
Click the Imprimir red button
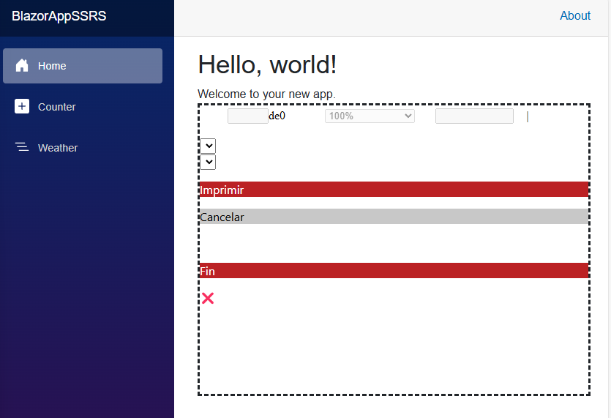pyautogui.click(x=394, y=189)
